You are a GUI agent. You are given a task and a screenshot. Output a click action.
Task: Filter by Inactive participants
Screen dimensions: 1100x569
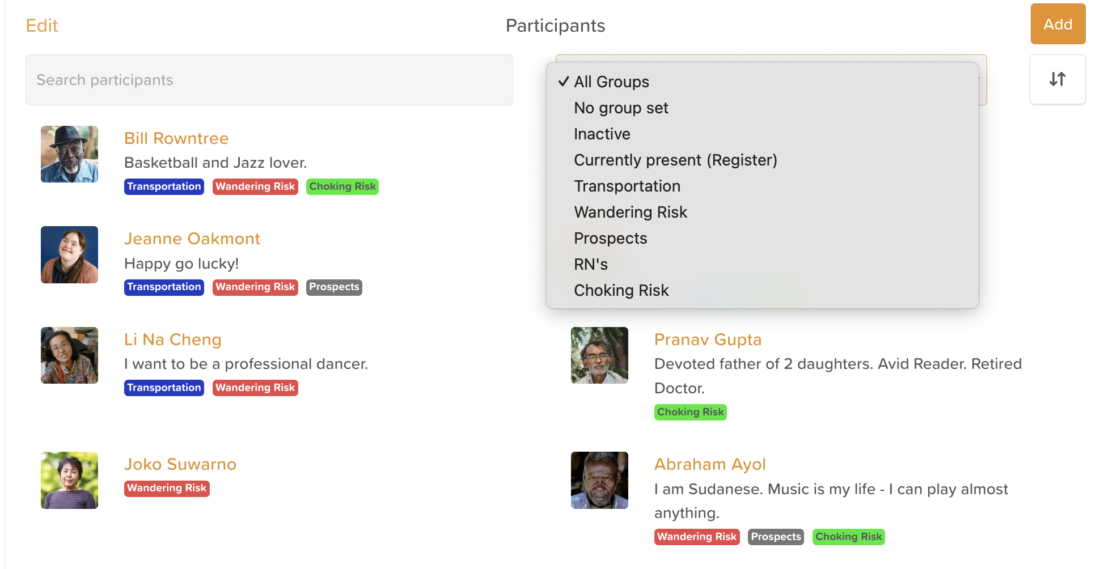click(x=602, y=134)
